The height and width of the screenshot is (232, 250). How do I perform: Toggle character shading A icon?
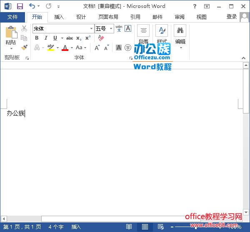click(119, 48)
